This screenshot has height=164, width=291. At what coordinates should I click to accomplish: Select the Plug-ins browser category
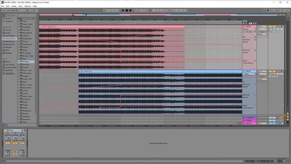pos(9,47)
